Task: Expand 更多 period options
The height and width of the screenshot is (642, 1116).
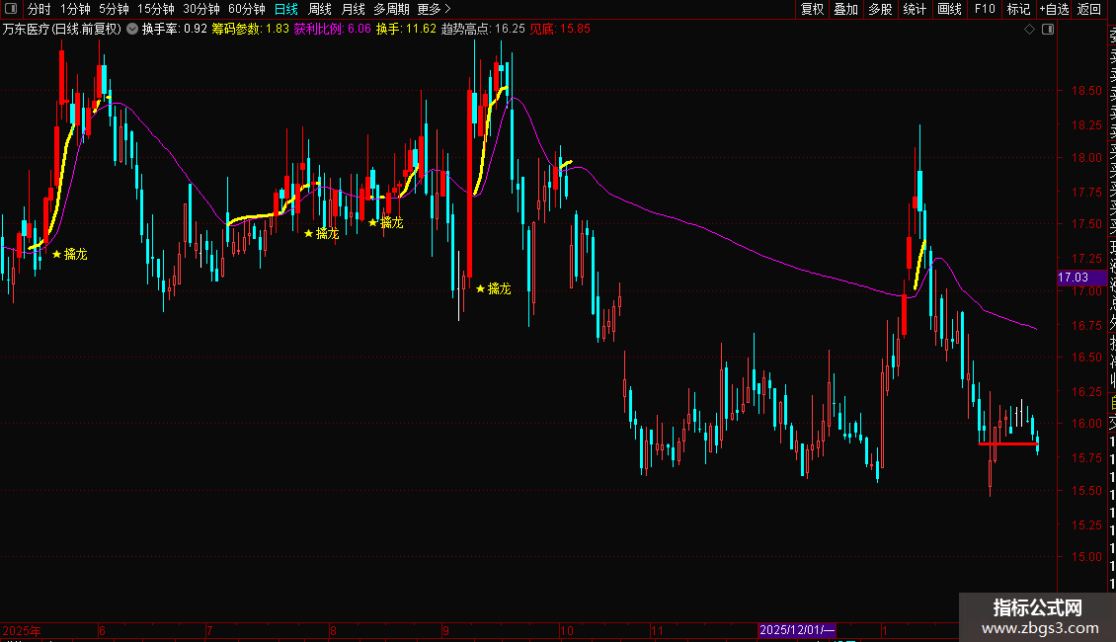Action: 434,9
